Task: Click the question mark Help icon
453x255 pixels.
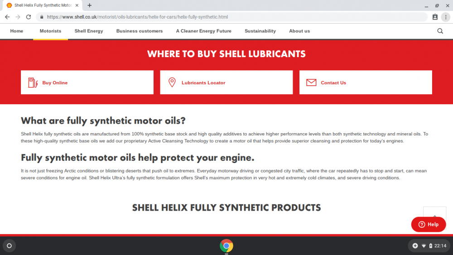Action: click(x=421, y=224)
